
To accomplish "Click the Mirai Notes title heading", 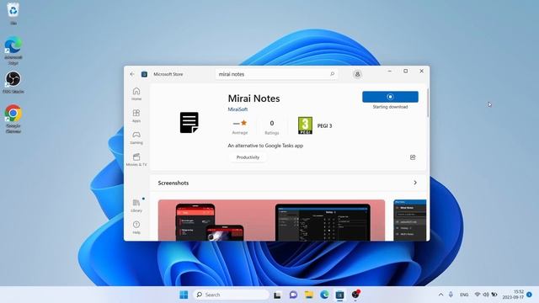I will point(253,98).
